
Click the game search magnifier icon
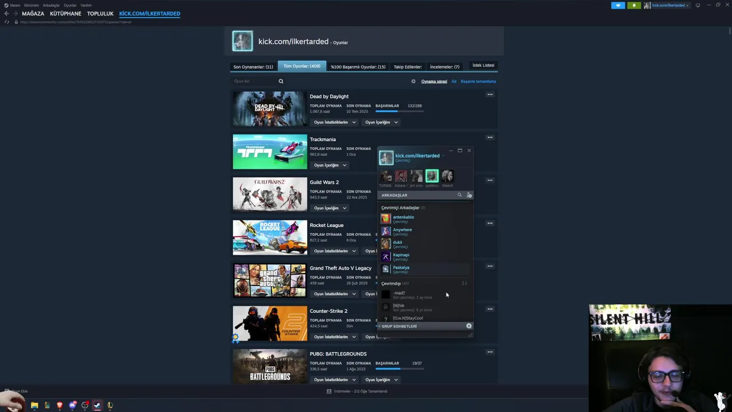click(x=281, y=81)
